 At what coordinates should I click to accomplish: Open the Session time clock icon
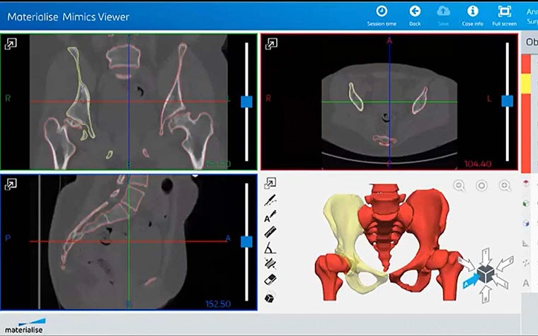382,11
